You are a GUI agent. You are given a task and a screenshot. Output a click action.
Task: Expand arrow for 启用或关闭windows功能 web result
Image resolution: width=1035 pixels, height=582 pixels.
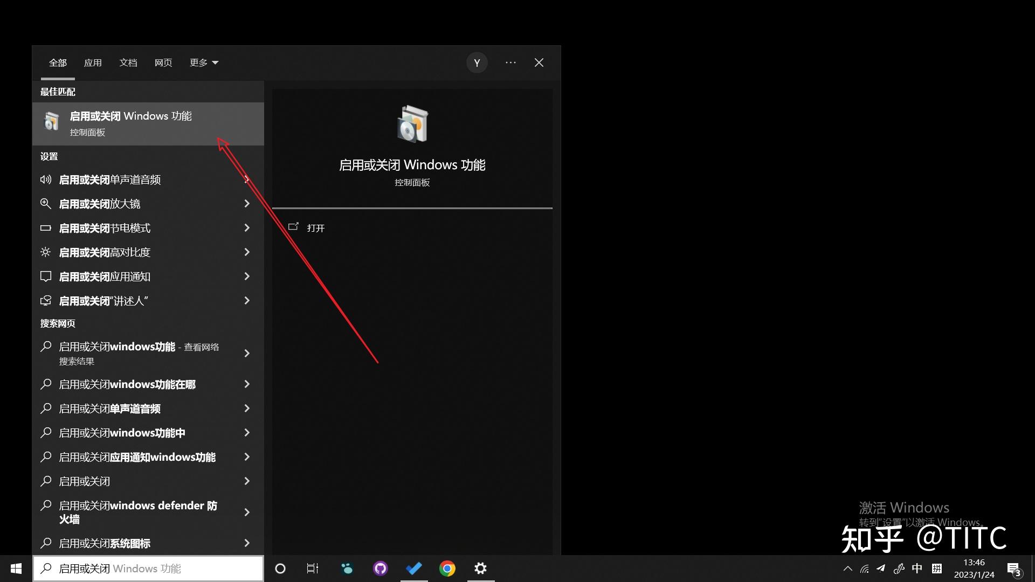point(247,354)
